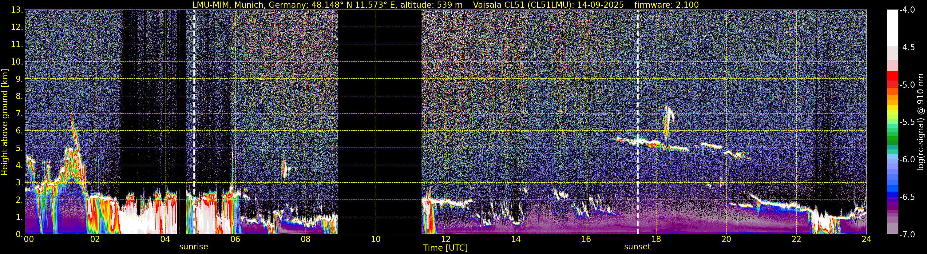Click the '18' time axis tick label
This screenshot has height=254, width=927.
[656, 239]
